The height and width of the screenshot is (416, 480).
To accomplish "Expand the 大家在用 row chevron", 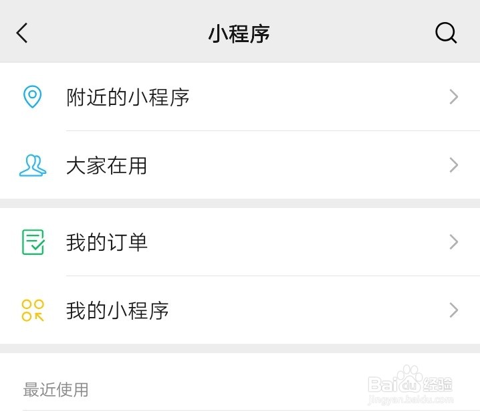I will [x=454, y=165].
